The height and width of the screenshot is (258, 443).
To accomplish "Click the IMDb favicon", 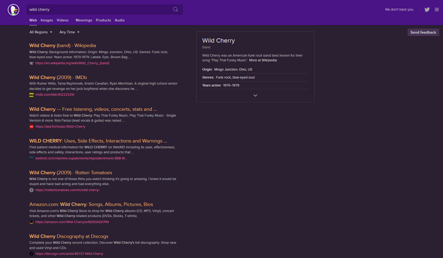I will 31,95.
